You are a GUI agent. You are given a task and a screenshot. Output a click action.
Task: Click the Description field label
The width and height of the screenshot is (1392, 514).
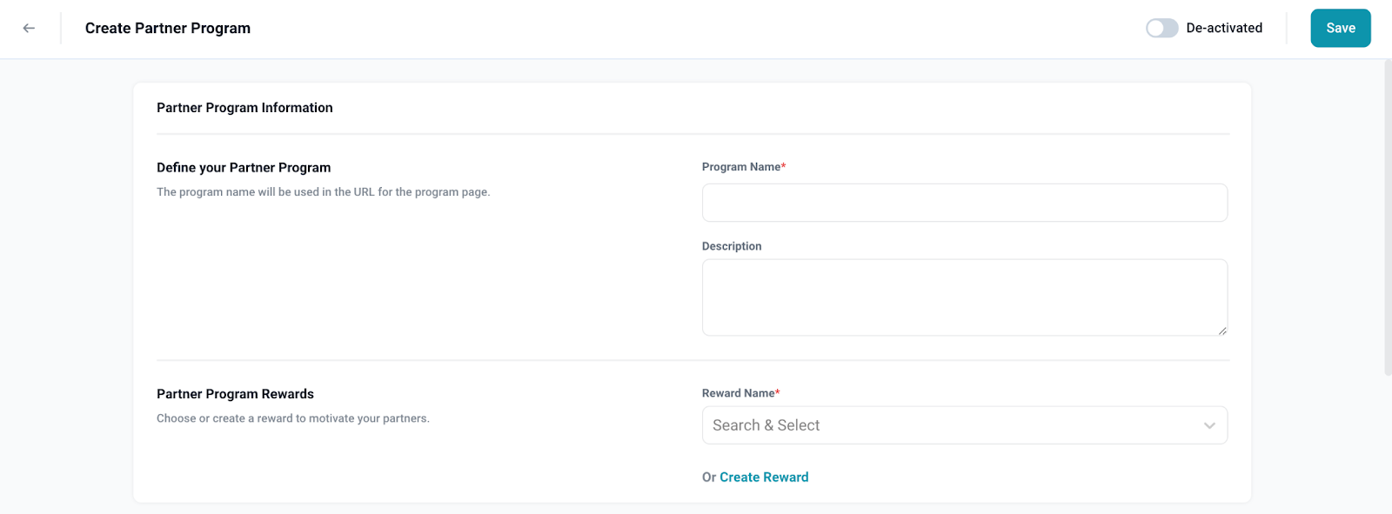click(732, 246)
